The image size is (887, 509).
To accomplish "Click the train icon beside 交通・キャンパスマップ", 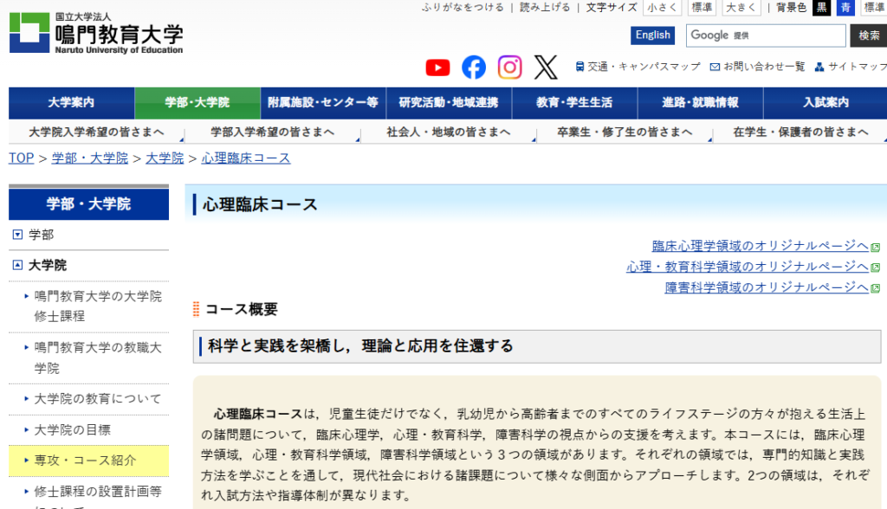I will point(576,66).
